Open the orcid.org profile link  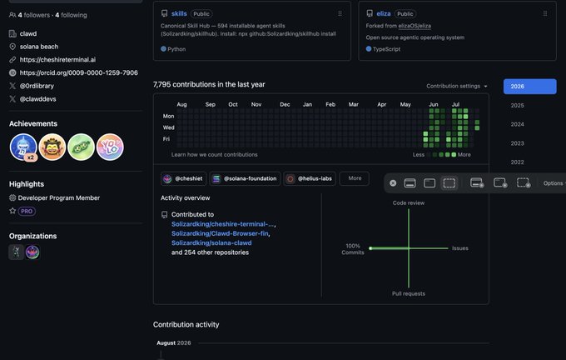pos(79,72)
